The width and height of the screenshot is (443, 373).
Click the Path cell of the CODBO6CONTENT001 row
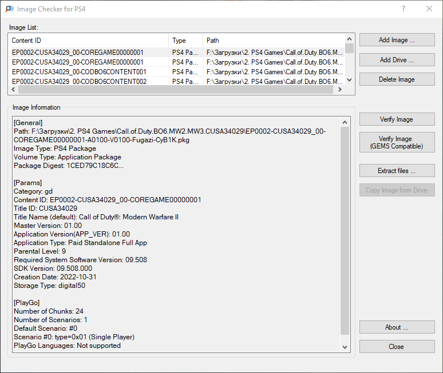(x=274, y=71)
